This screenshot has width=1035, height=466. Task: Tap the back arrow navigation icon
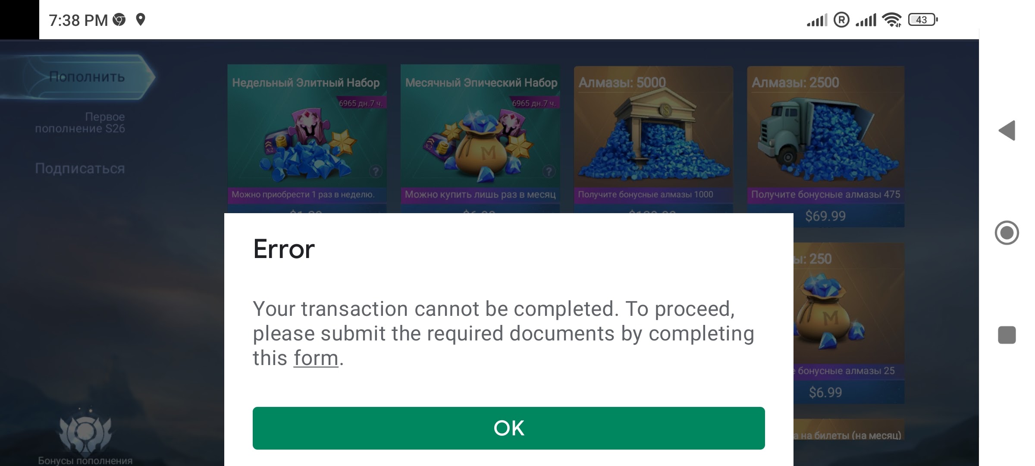pos(1008,129)
